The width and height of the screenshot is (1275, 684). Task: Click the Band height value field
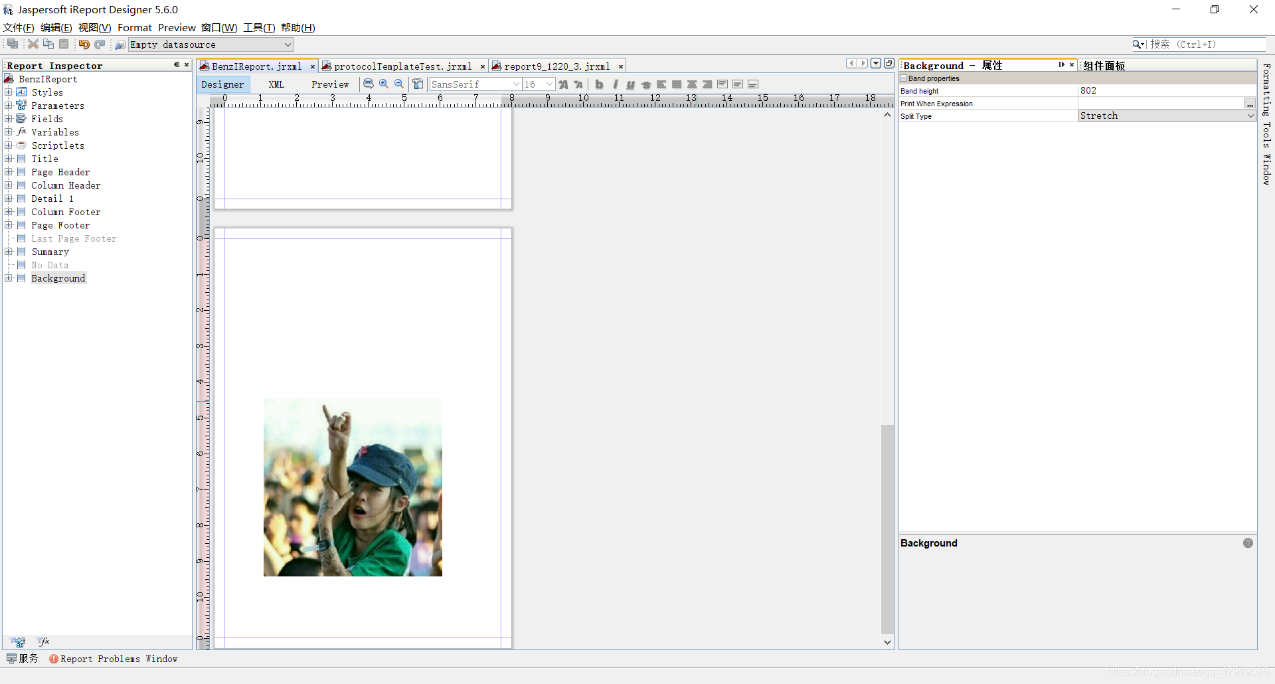(x=1167, y=90)
